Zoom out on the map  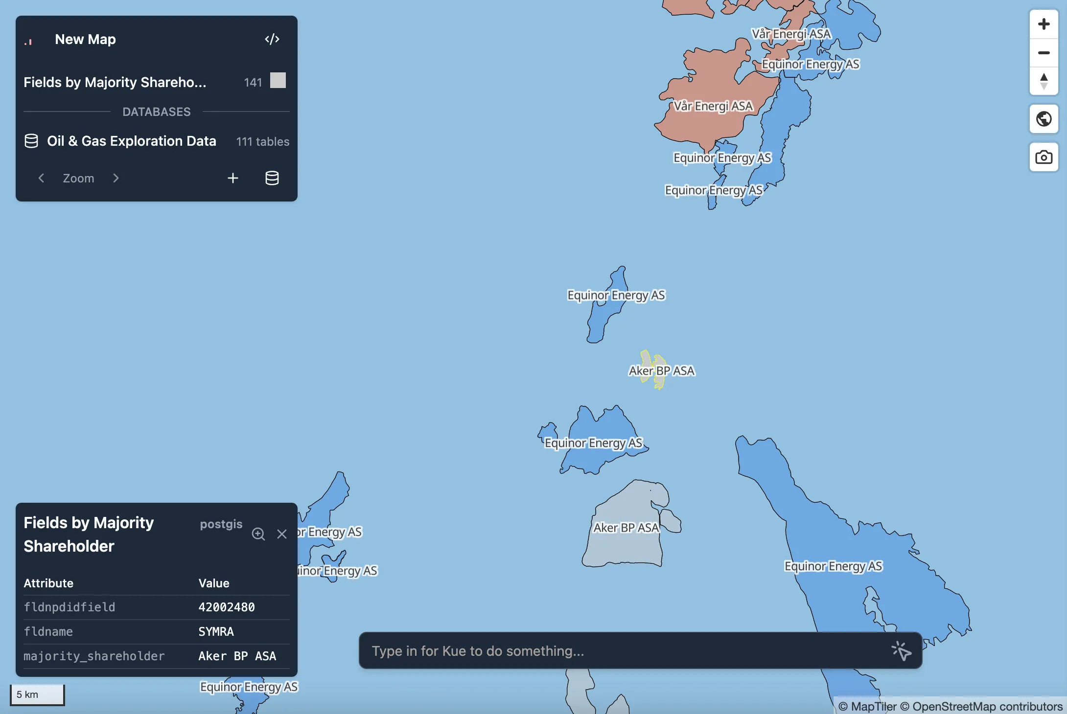[x=1044, y=52]
